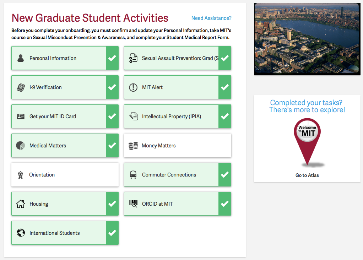Click the Orientation ribbon badge icon
Screen dimensions: 363x260
(21, 175)
